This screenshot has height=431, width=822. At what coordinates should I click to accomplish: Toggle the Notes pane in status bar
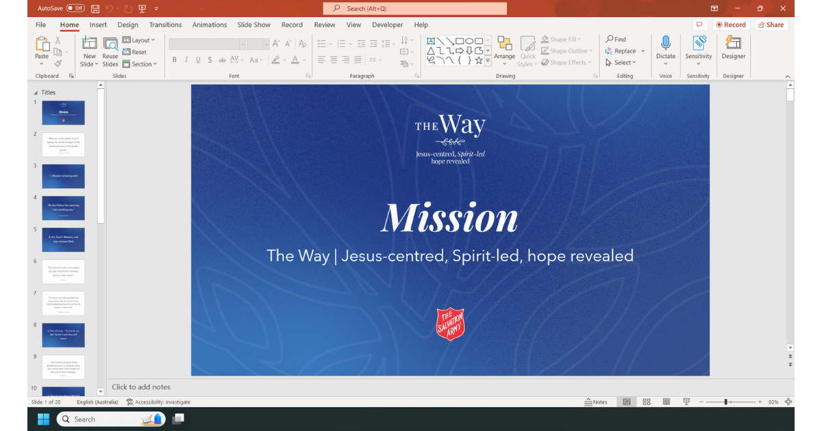coord(595,402)
